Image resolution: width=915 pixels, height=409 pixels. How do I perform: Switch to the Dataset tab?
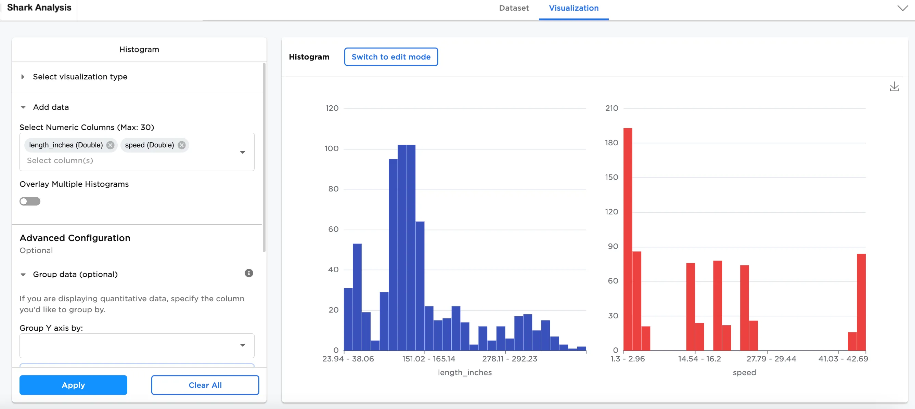(513, 8)
